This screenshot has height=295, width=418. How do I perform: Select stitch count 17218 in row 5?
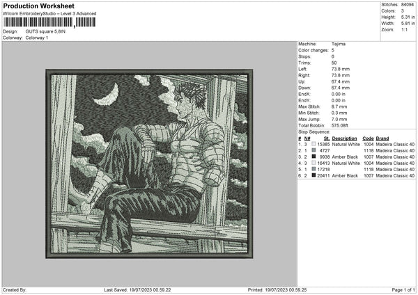pos(324,169)
